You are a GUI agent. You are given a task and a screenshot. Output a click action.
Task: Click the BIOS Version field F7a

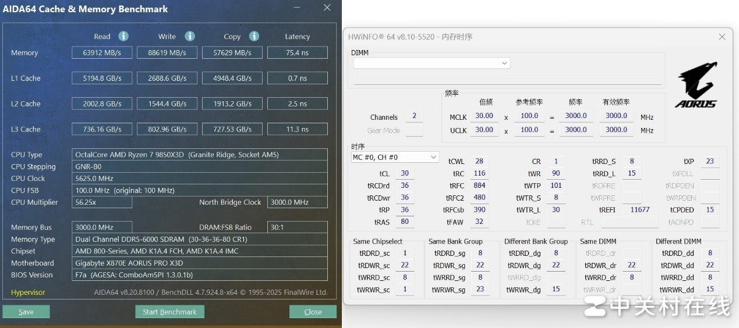200,275
